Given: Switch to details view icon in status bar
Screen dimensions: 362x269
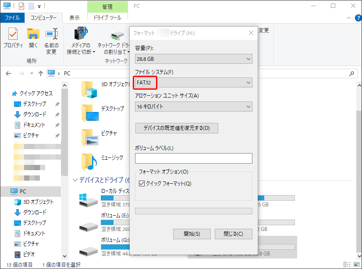Looking at the screenshot, I should (347, 265).
